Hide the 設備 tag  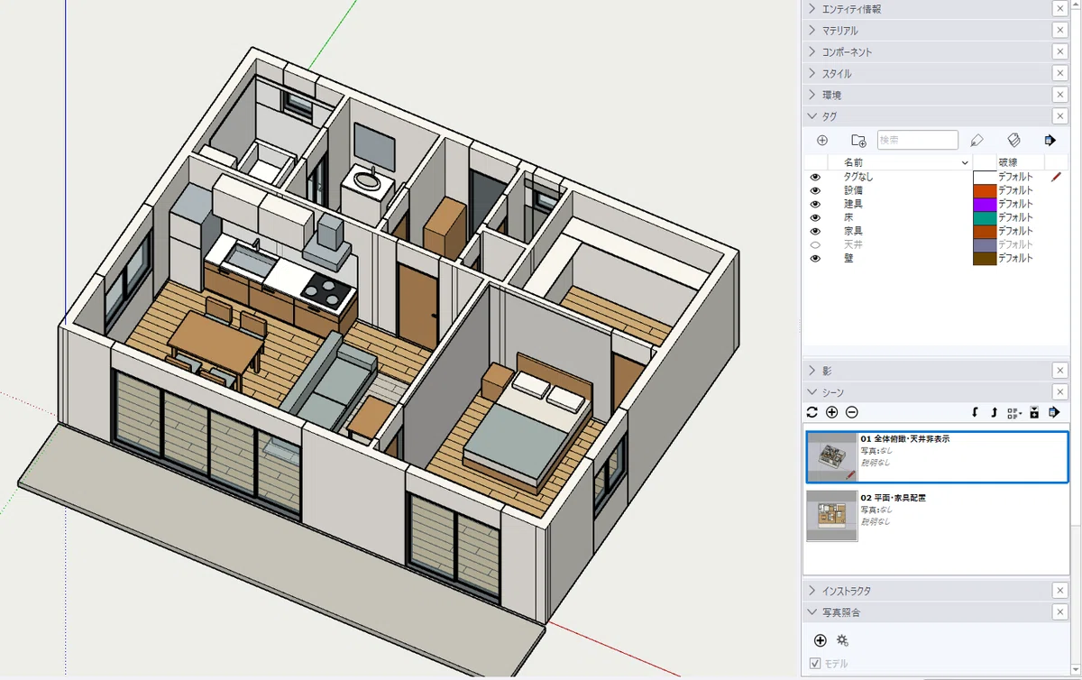[x=815, y=190]
